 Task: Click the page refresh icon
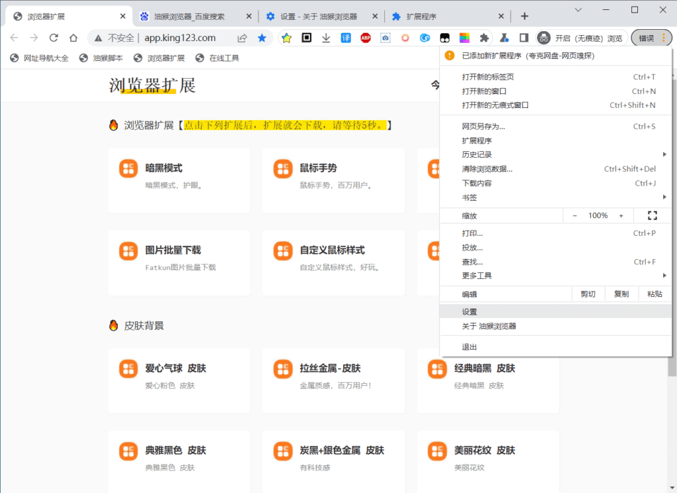pyautogui.click(x=54, y=38)
